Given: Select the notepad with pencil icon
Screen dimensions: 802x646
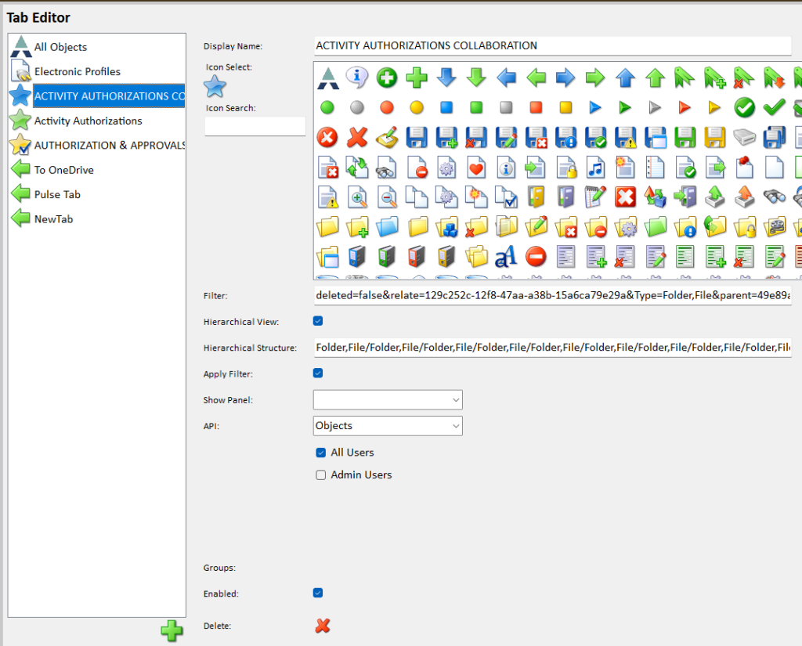Looking at the screenshot, I should click(x=596, y=197).
